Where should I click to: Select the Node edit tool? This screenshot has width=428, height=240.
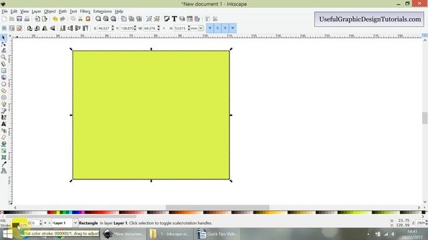[3, 44]
